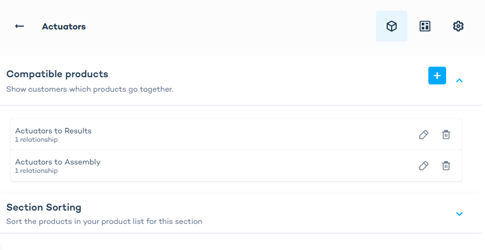Click the Actuators page title

point(64,26)
